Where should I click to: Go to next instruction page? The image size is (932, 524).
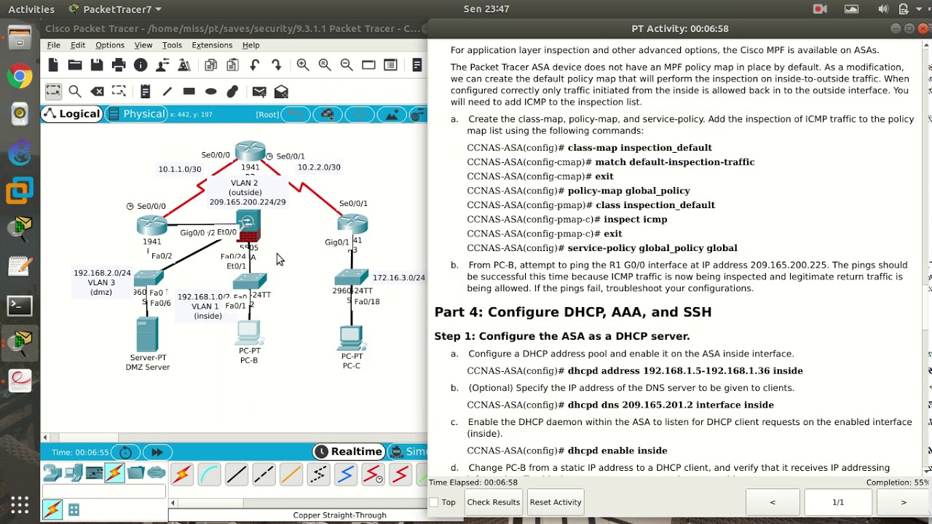coord(904,502)
